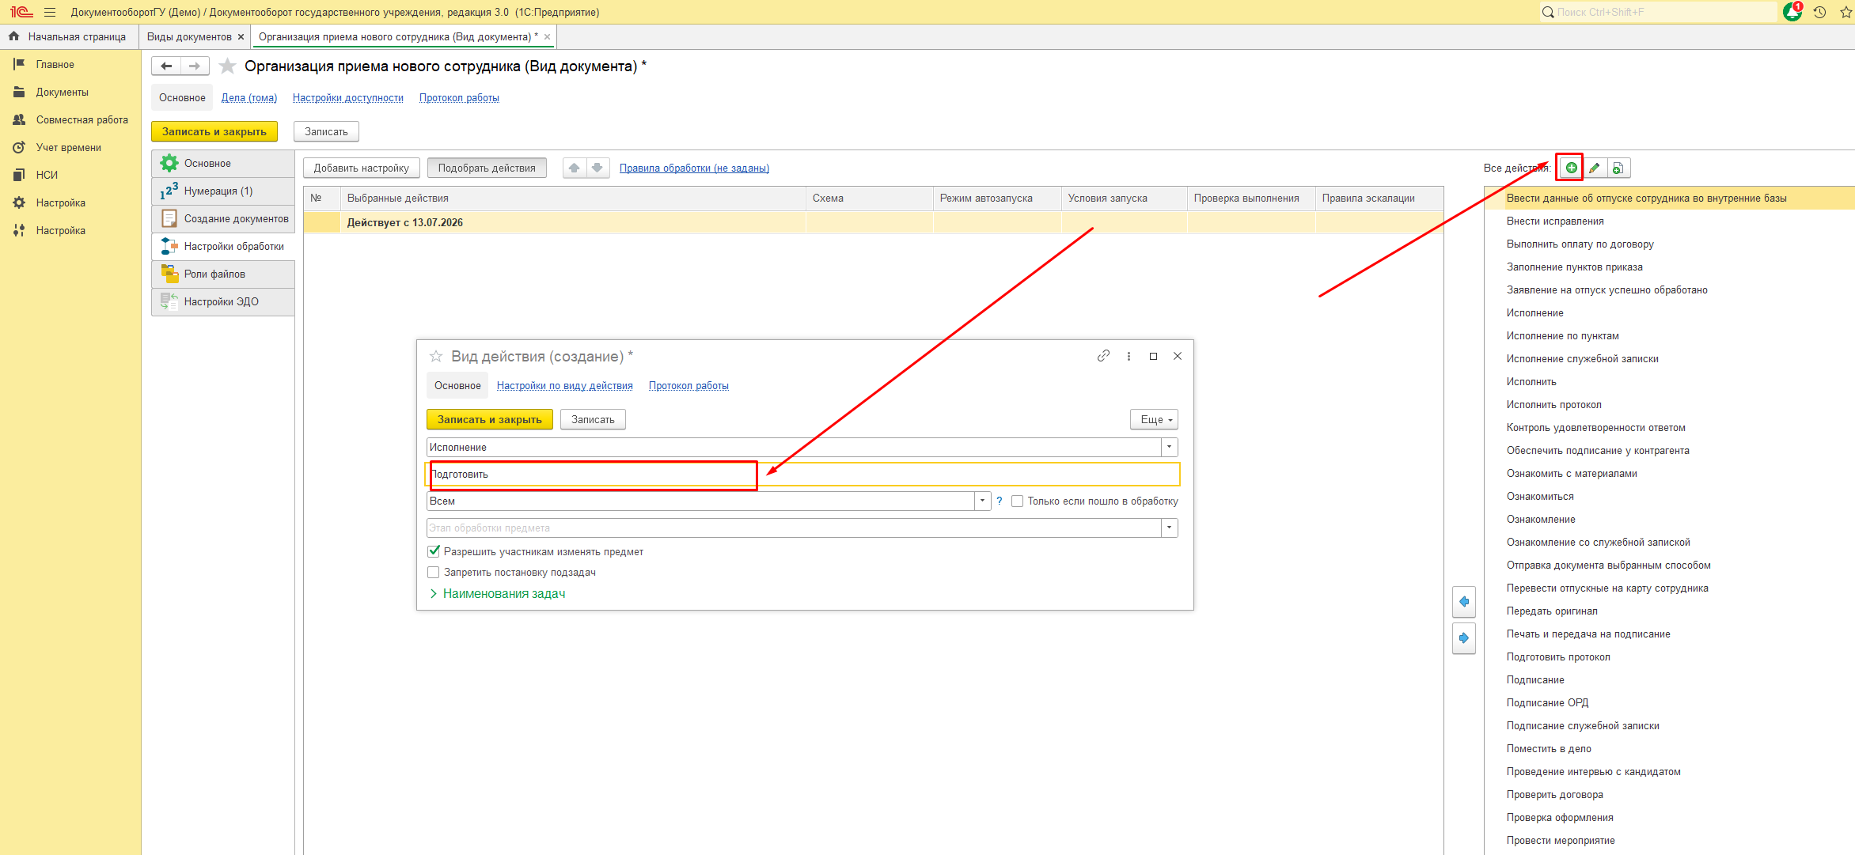Image resolution: width=1855 pixels, height=855 pixels.
Task: Open the notifications bell
Action: [1792, 12]
